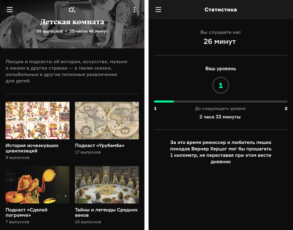Select the title Подкаст «Сделай погромче»
Screen dimensions: 293x230
coord(26,213)
